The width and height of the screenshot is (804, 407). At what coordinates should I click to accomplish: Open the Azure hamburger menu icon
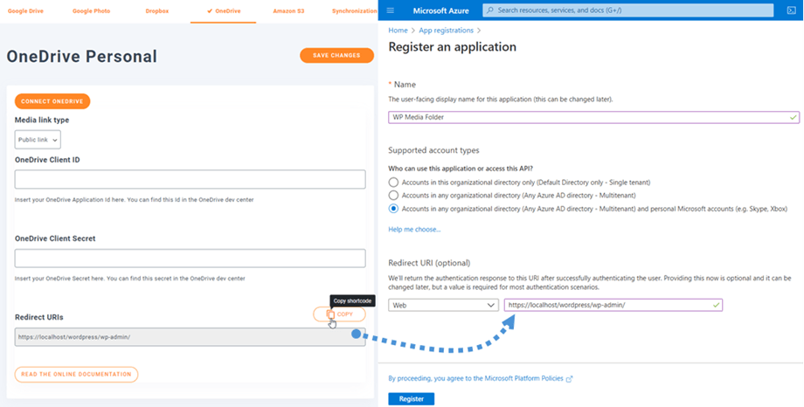391,10
